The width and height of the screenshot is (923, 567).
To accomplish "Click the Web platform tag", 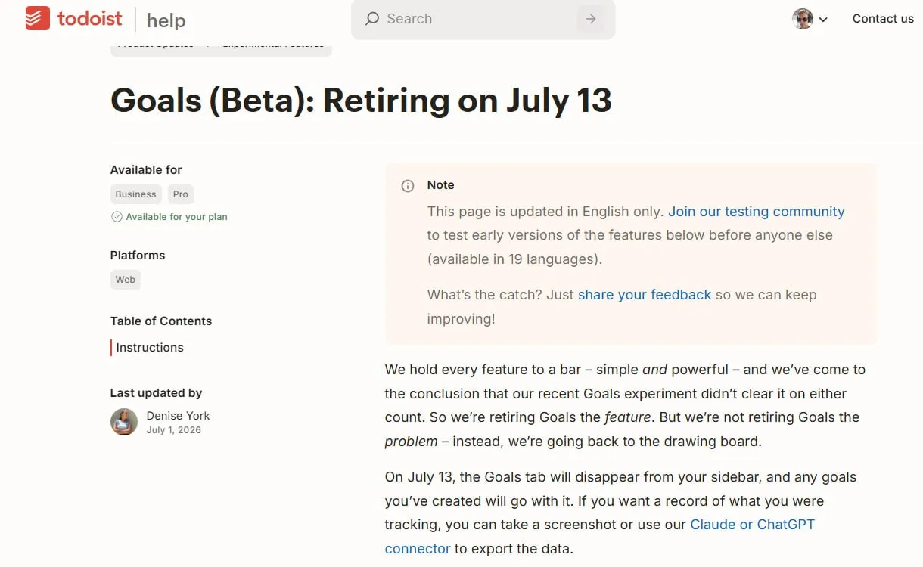I will pos(126,280).
